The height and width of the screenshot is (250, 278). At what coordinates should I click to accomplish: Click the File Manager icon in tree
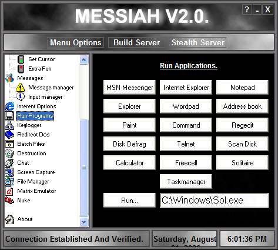(x=9, y=182)
